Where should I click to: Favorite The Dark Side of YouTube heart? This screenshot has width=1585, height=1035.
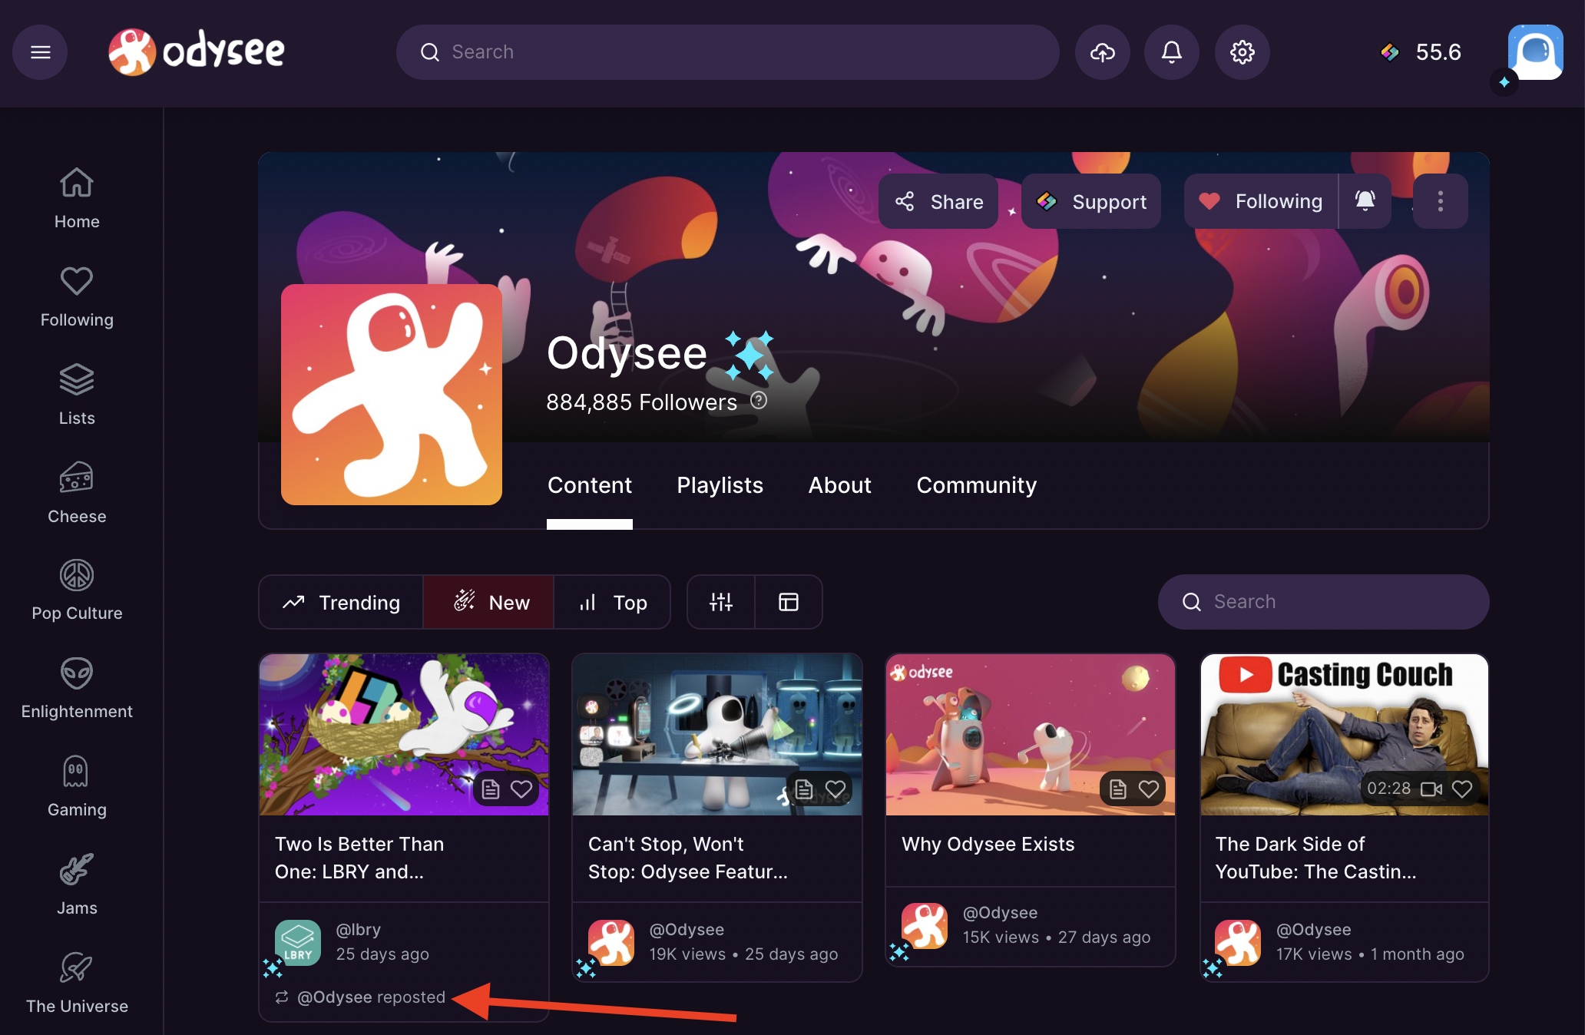point(1462,789)
